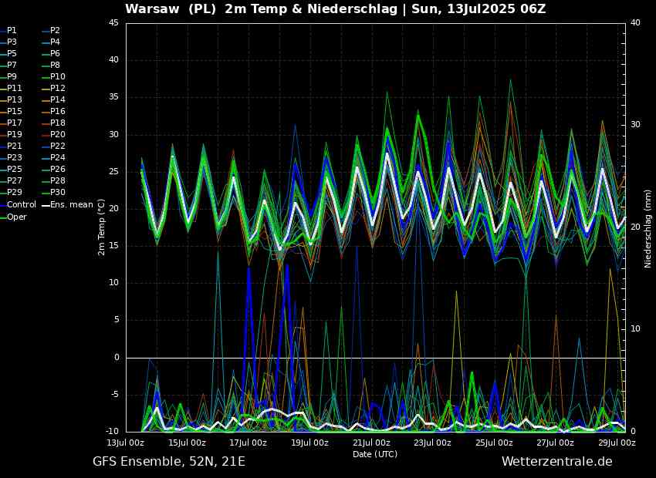Click legend label 'P5'
The height and width of the screenshot is (478, 656).
point(12,53)
